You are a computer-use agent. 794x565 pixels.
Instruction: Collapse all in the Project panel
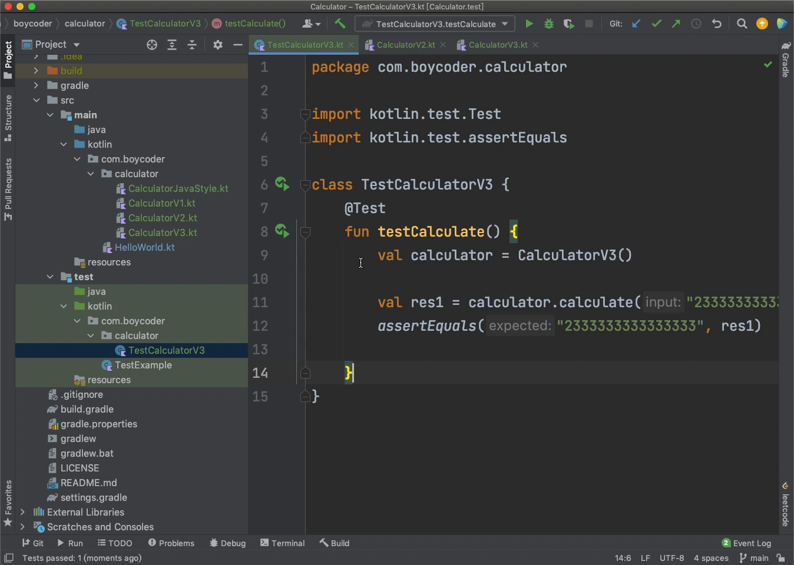(192, 45)
